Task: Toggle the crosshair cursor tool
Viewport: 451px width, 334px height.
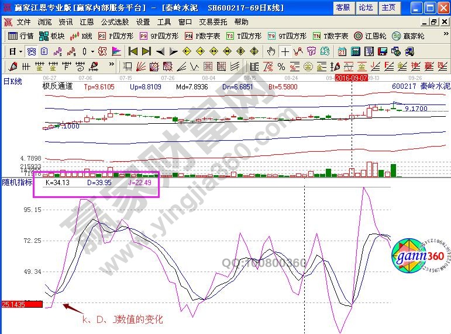Action: point(285,52)
